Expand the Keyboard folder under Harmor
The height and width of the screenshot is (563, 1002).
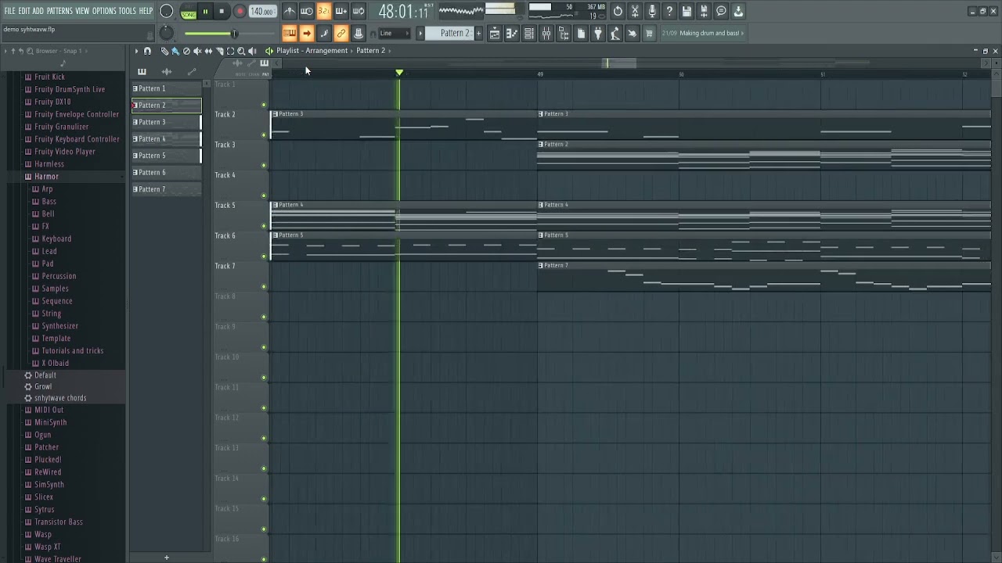click(56, 238)
